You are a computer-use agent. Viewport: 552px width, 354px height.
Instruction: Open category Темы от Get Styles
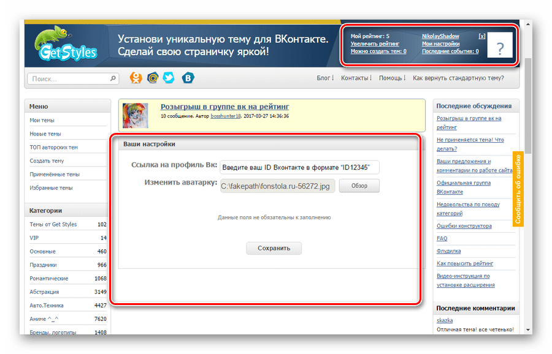[x=53, y=224]
